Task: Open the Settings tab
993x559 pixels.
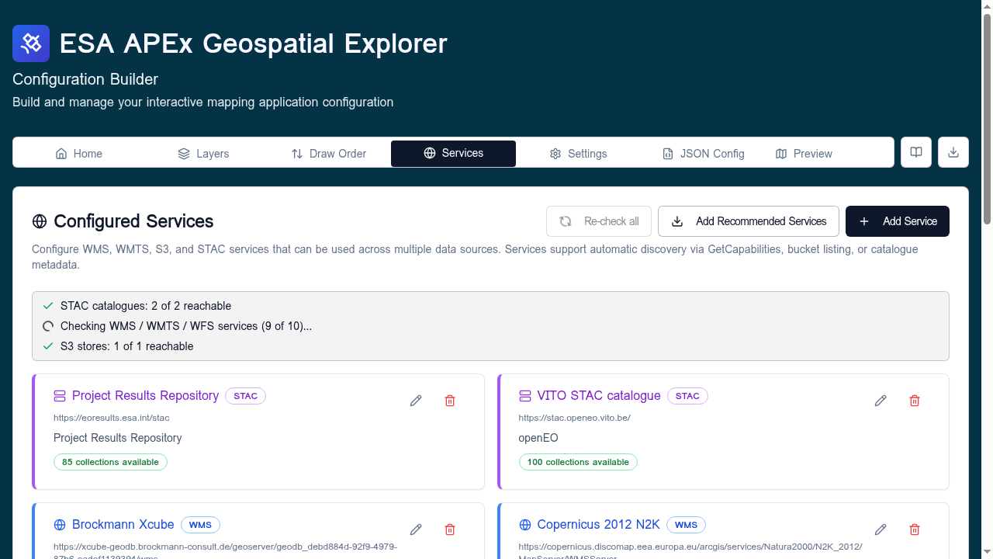Action: 578,154
